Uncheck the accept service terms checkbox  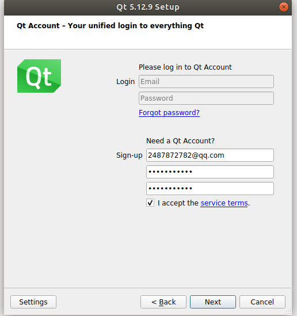(150, 203)
